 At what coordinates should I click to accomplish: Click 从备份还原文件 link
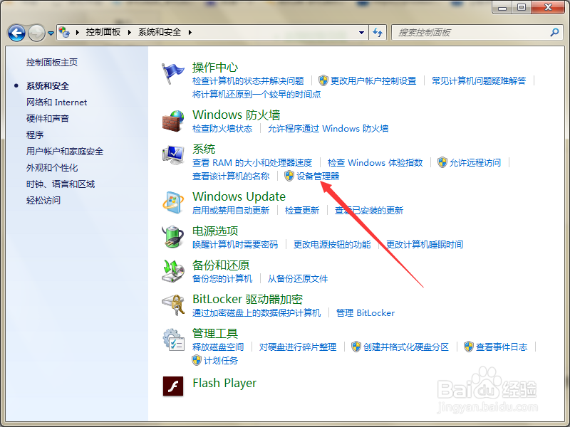click(298, 278)
